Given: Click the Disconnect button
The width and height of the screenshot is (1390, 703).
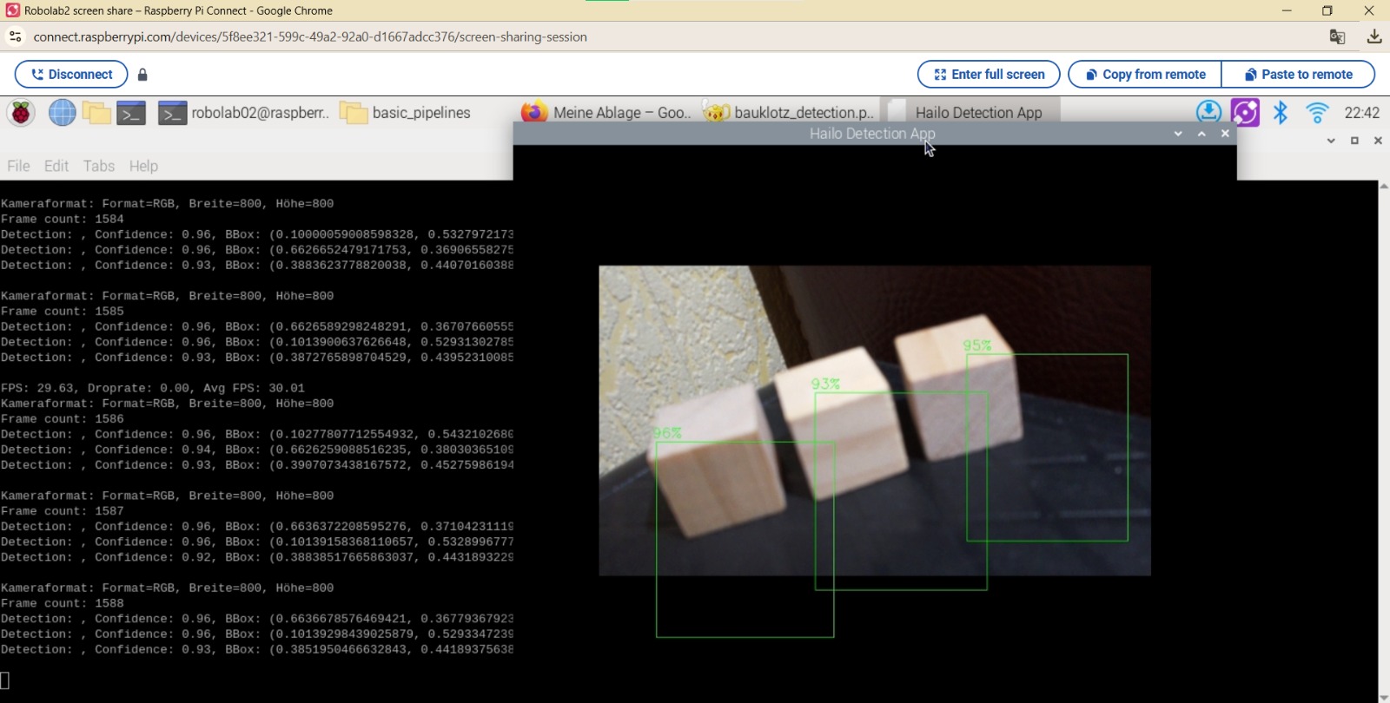Looking at the screenshot, I should tap(71, 75).
